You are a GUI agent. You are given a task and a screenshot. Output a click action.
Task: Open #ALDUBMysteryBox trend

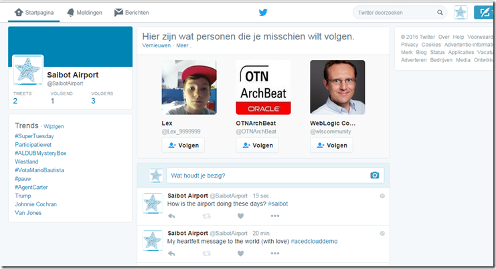40,154
